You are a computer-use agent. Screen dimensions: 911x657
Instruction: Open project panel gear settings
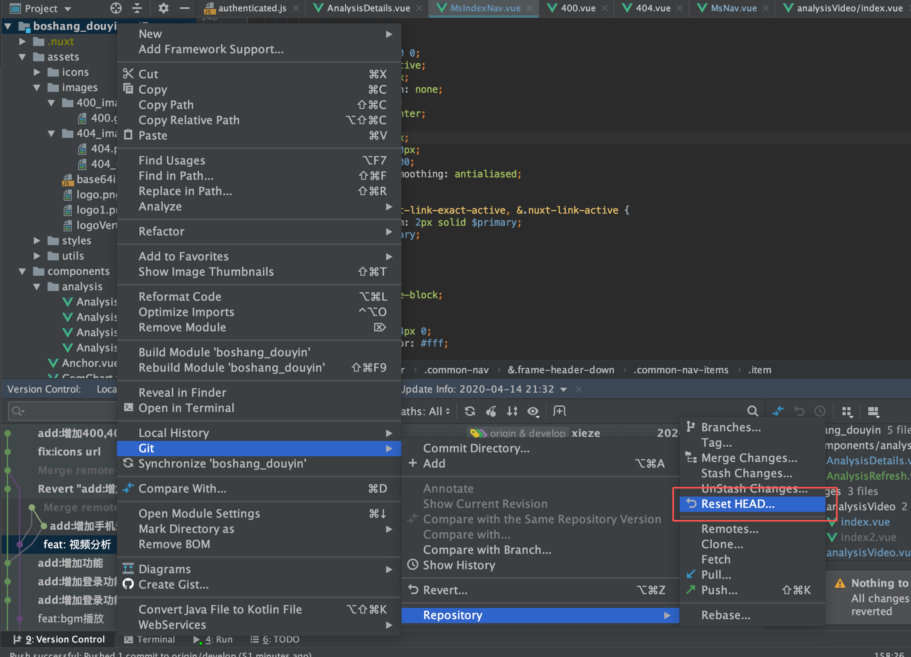click(163, 8)
